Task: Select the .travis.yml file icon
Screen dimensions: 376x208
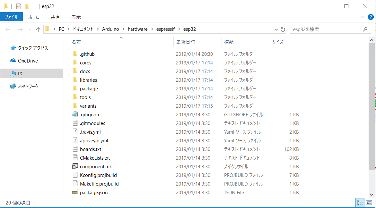Action: click(x=75, y=131)
